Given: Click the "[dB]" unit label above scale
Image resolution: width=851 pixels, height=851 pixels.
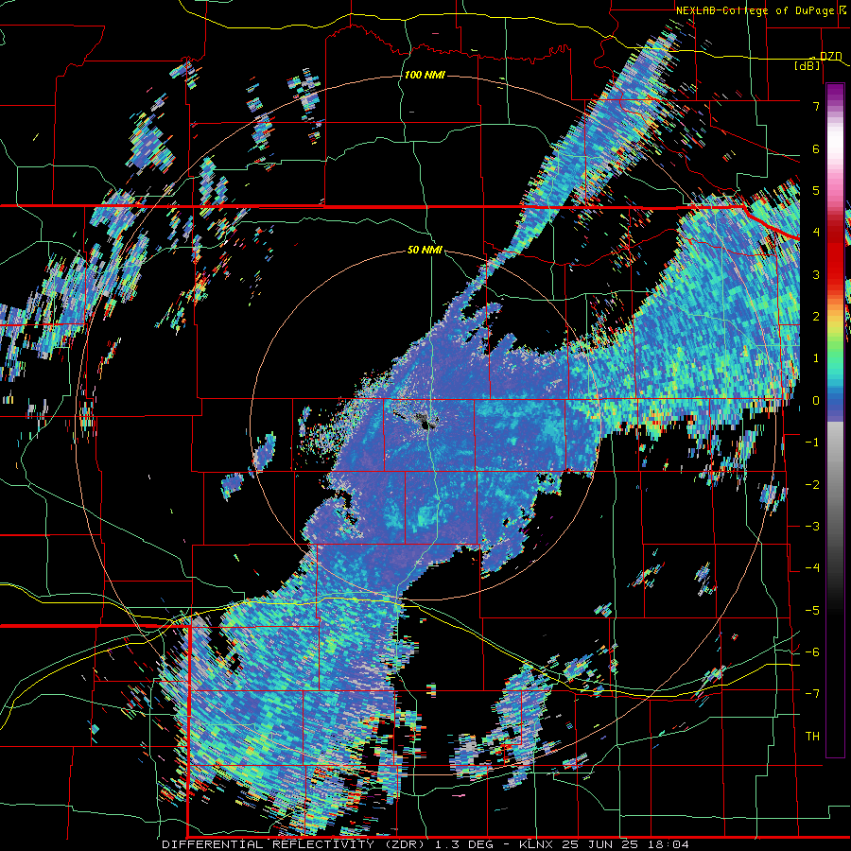Looking at the screenshot, I should 808,65.
